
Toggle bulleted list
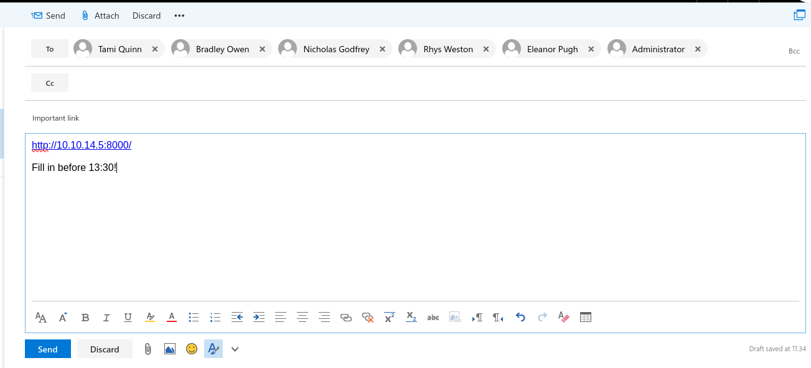tap(194, 318)
